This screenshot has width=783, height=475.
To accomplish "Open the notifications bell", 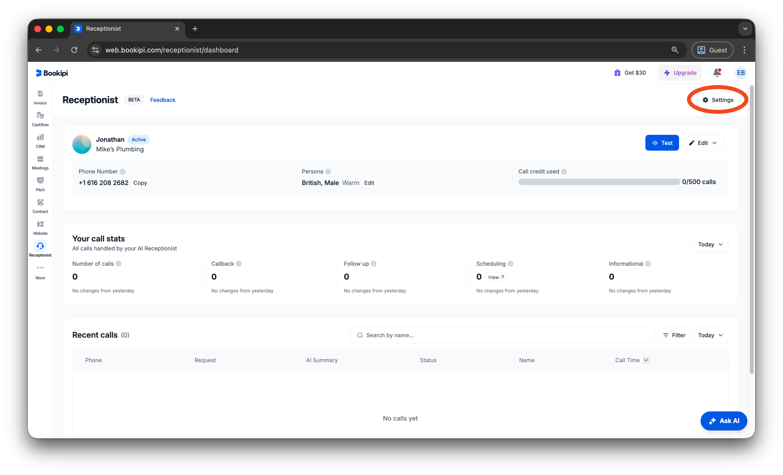I will pos(717,73).
